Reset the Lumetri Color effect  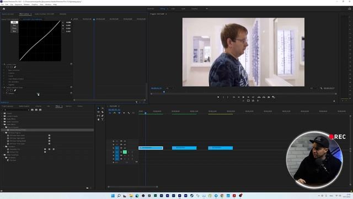click(71, 64)
